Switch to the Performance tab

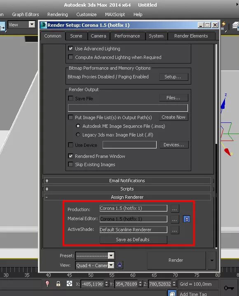[x=127, y=36]
